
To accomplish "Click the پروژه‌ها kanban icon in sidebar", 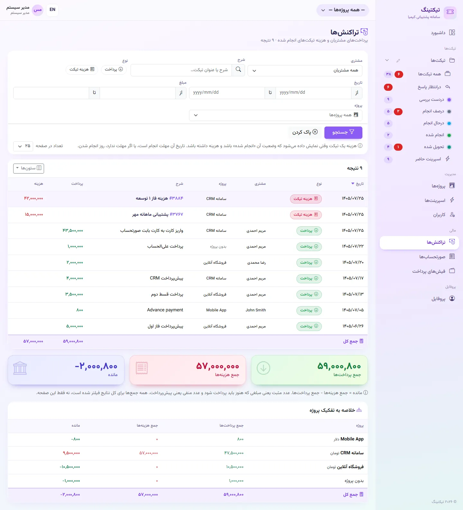I will click(x=452, y=186).
